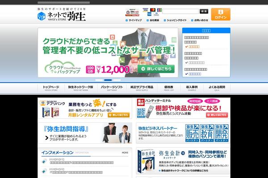Select the active middle carousel indicator
The height and width of the screenshot is (178, 268).
tap(108, 80)
